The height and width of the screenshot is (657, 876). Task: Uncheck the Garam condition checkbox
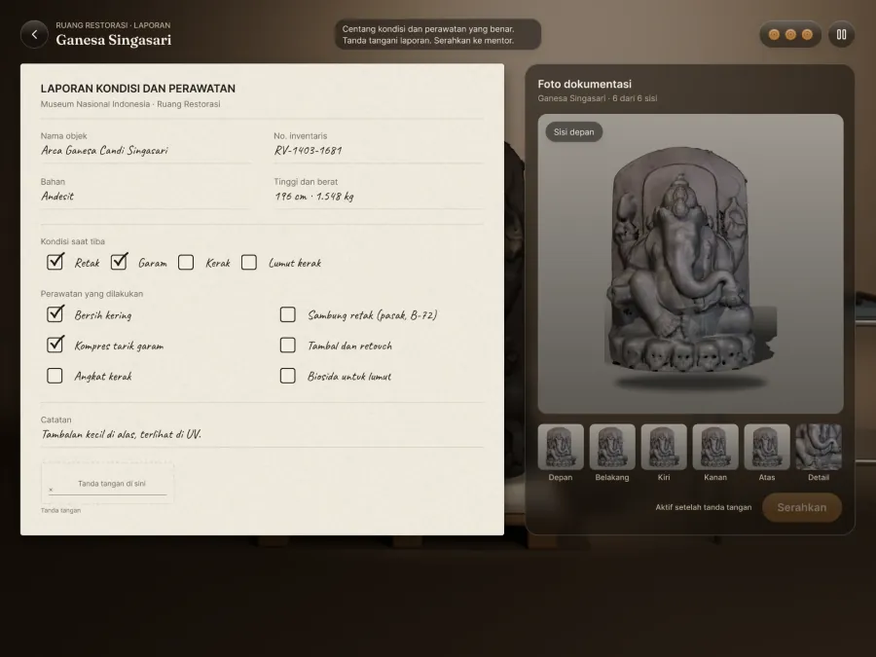(119, 262)
